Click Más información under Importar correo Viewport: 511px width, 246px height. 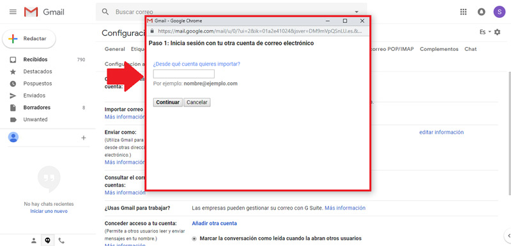pos(125,117)
